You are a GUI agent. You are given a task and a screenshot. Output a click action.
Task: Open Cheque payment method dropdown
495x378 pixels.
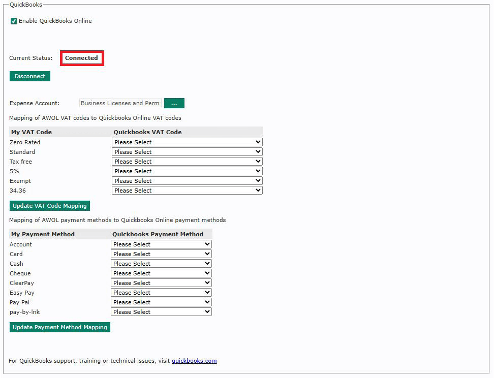coord(161,273)
